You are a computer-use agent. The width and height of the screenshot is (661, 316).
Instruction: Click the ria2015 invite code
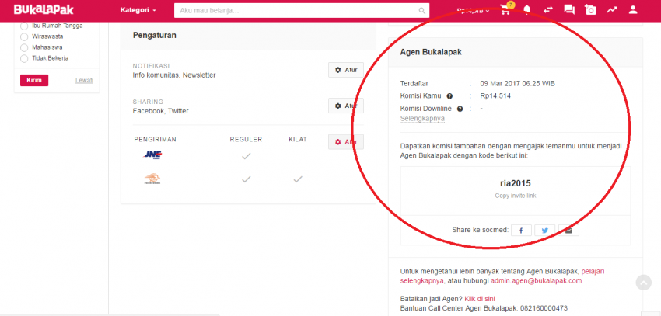pos(515,183)
